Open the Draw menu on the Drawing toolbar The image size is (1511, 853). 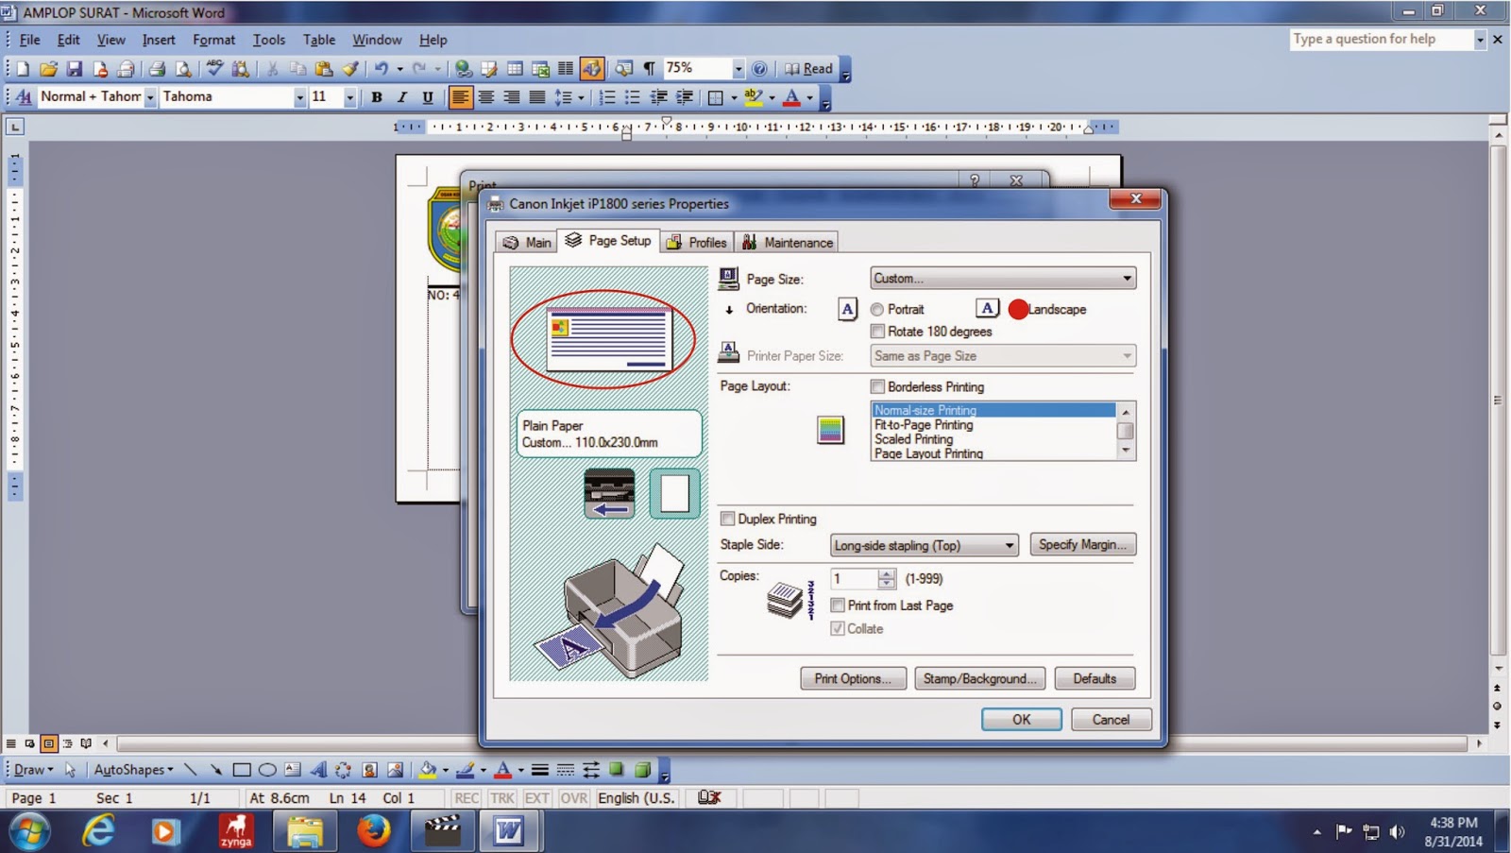tap(33, 770)
